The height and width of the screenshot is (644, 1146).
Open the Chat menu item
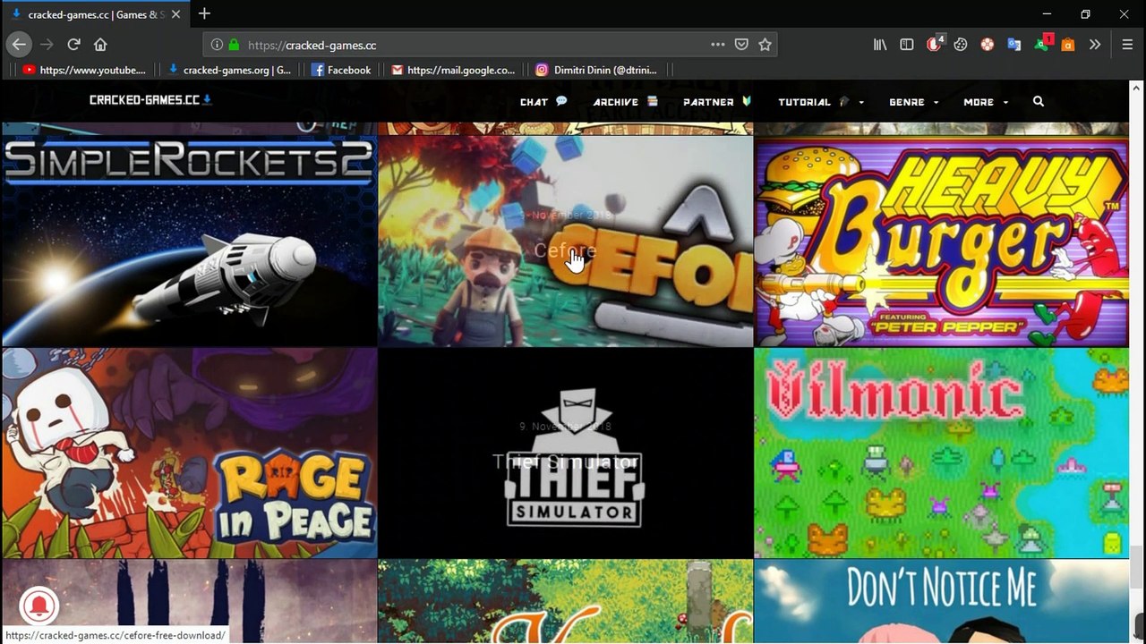[543, 102]
